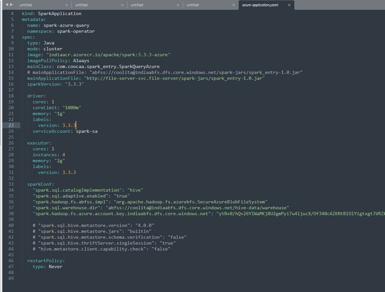
Task: Click the commented schema.verification line
Action: point(110,237)
